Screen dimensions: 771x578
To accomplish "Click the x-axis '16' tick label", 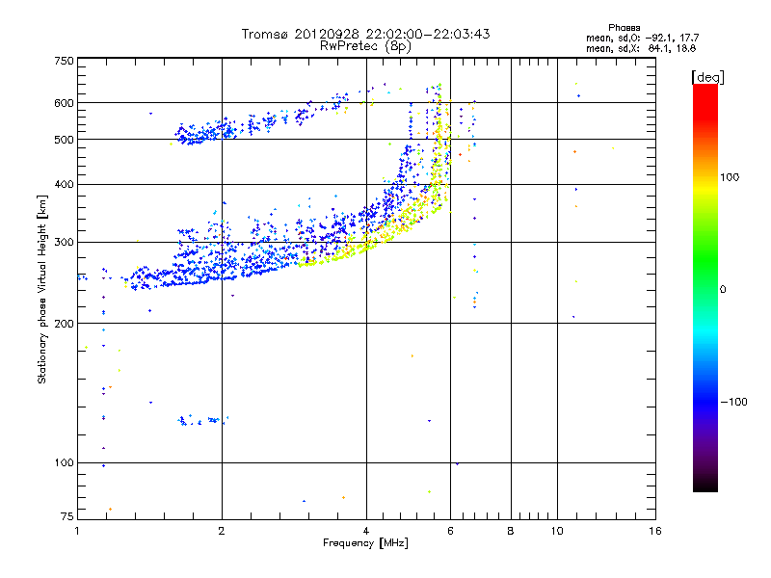I will pos(655,531).
